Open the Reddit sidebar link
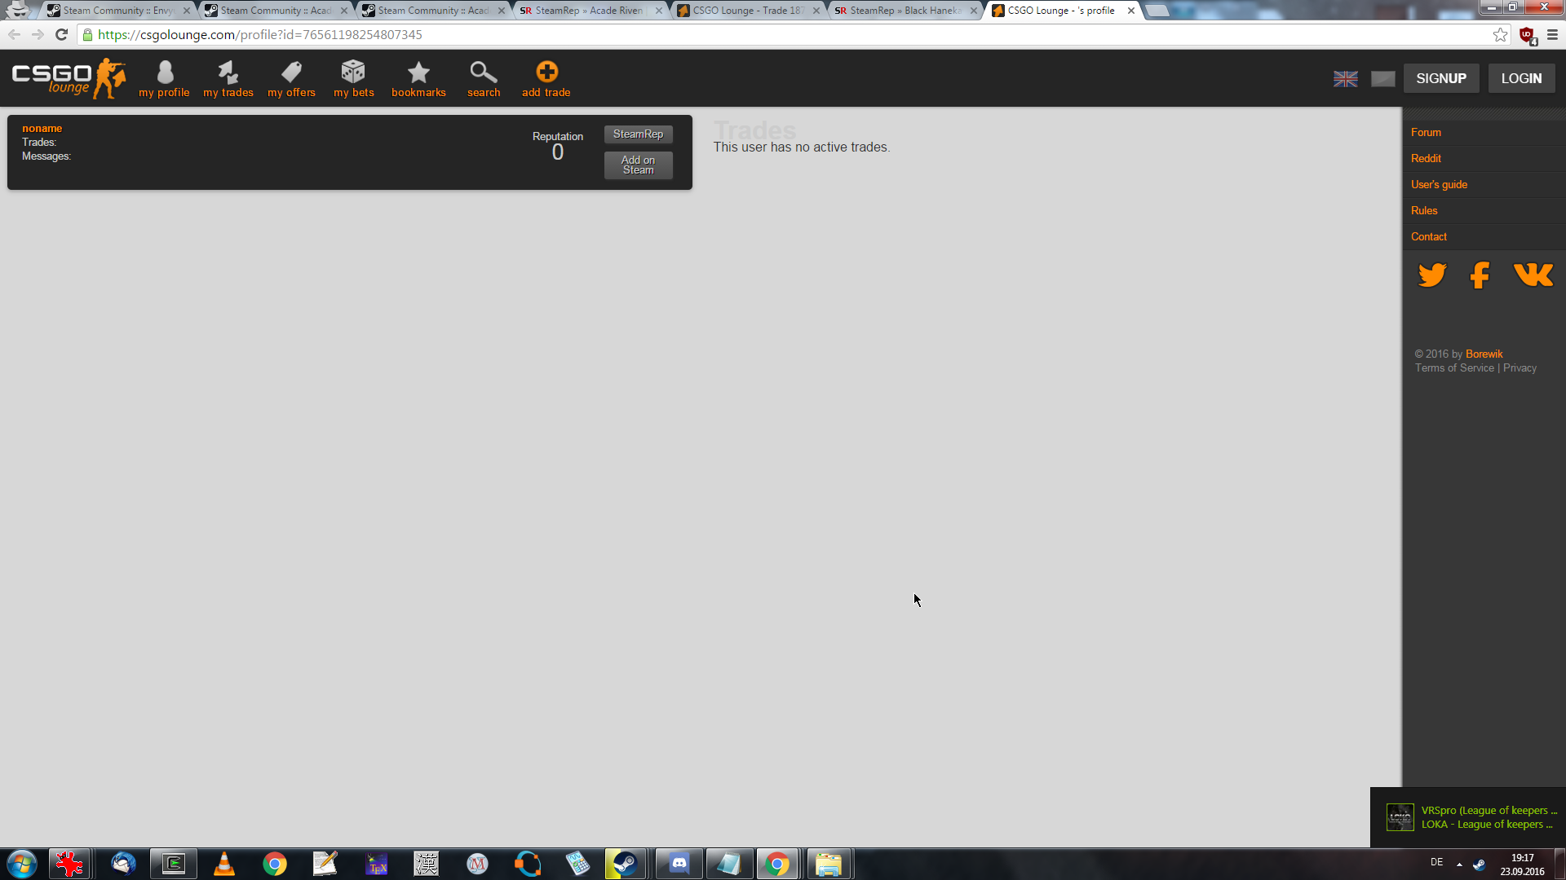The width and height of the screenshot is (1566, 880). (1426, 158)
